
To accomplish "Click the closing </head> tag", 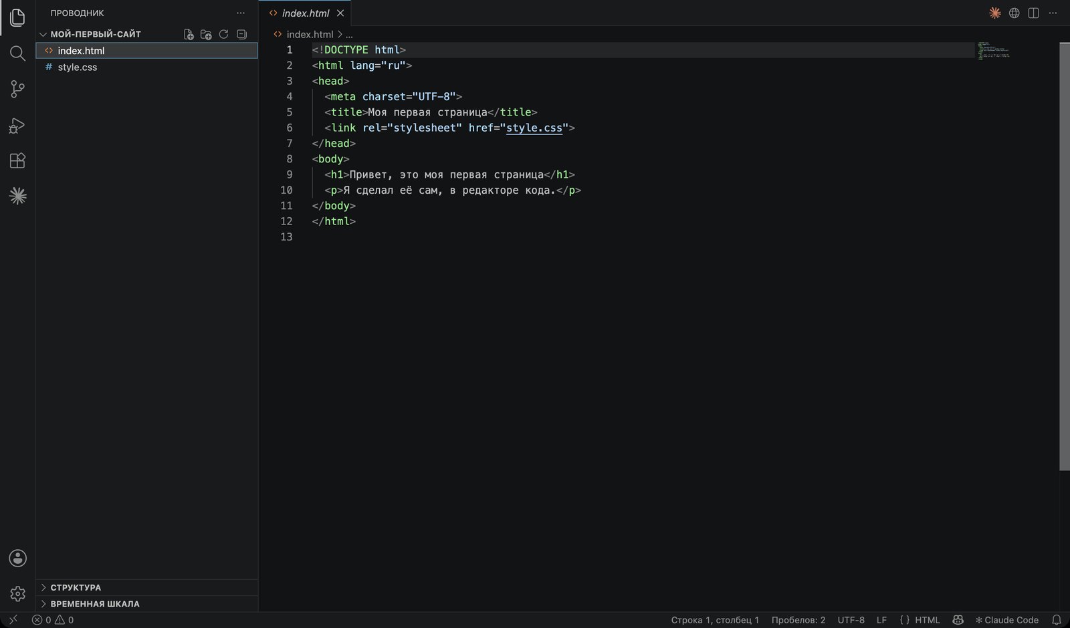I will [x=334, y=144].
